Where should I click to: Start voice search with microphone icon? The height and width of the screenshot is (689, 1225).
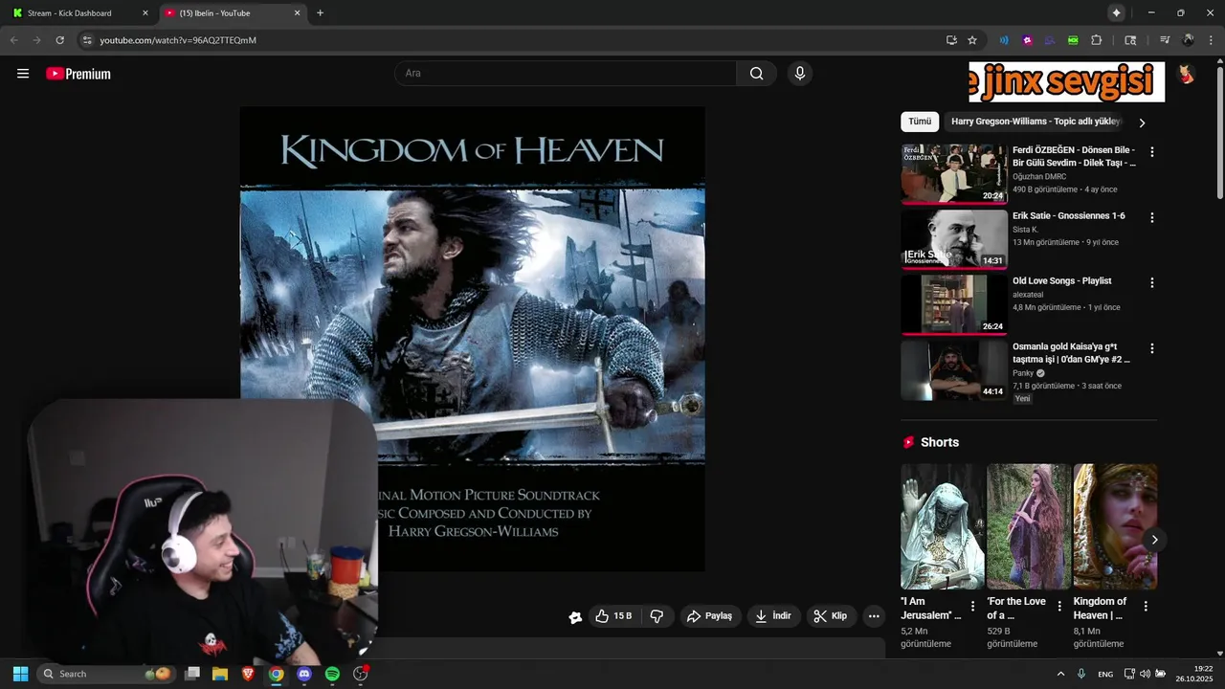click(800, 74)
